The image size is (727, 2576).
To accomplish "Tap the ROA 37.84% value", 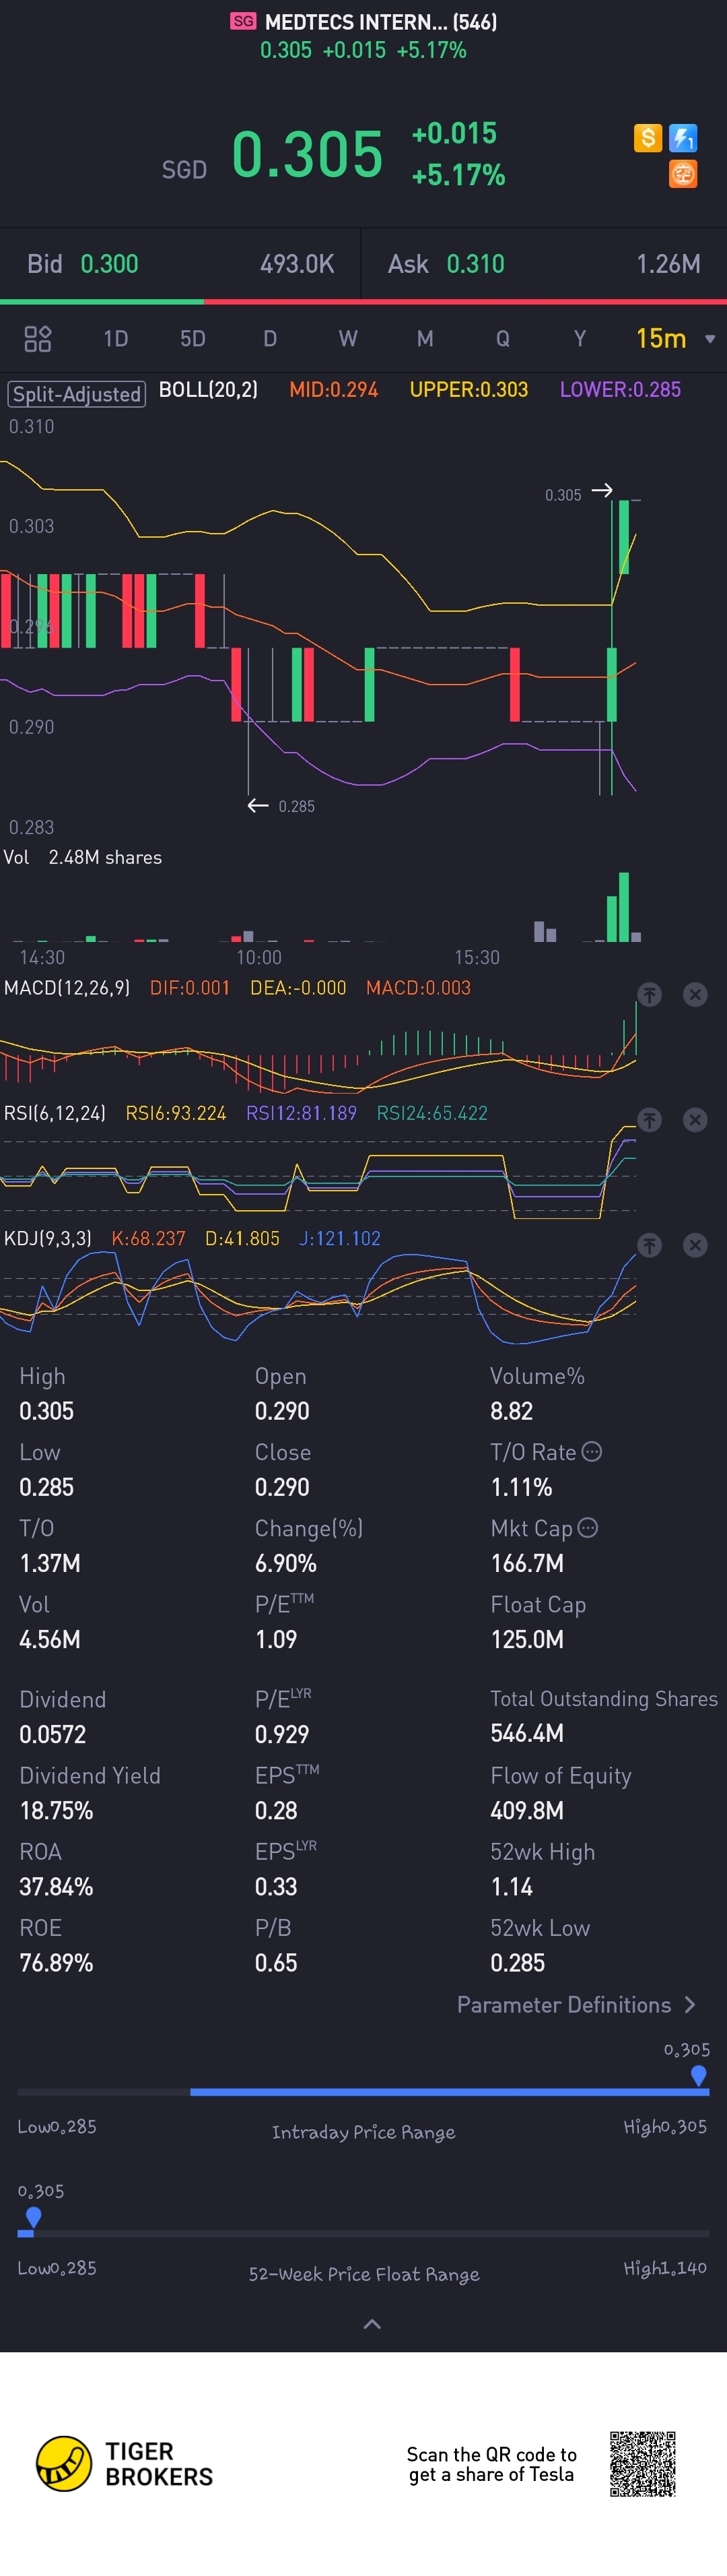I will 56,1887.
